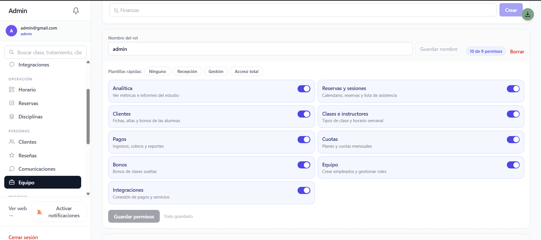This screenshot has width=541, height=240.
Task: Click the Clientes people icon in sidebar
Action: click(x=12, y=142)
